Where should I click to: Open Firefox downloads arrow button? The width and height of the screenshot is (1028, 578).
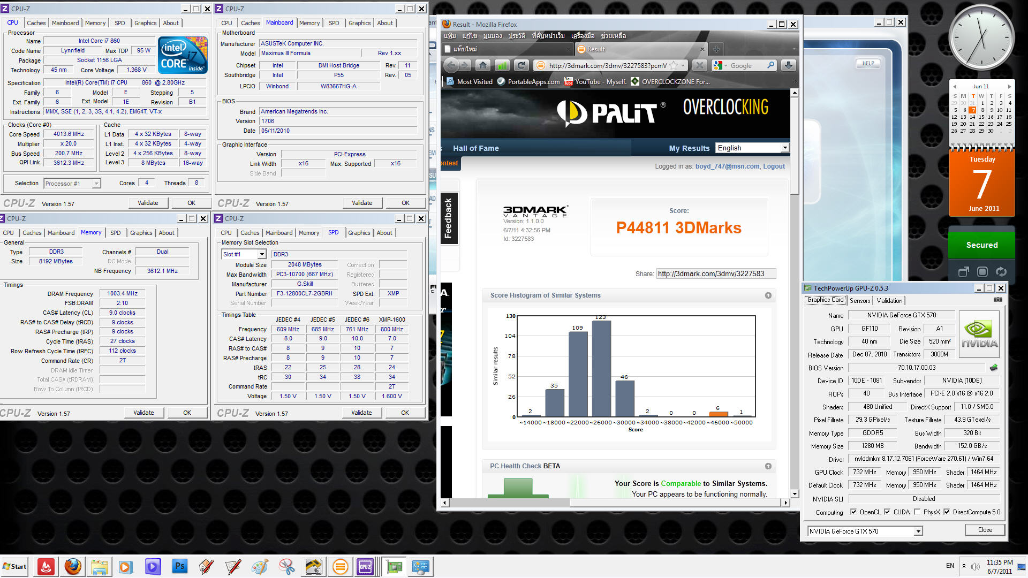(x=788, y=65)
